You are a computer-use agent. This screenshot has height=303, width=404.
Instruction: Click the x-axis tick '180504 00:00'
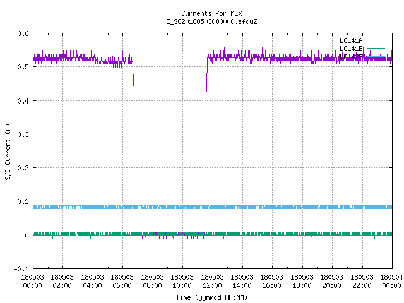391,281
